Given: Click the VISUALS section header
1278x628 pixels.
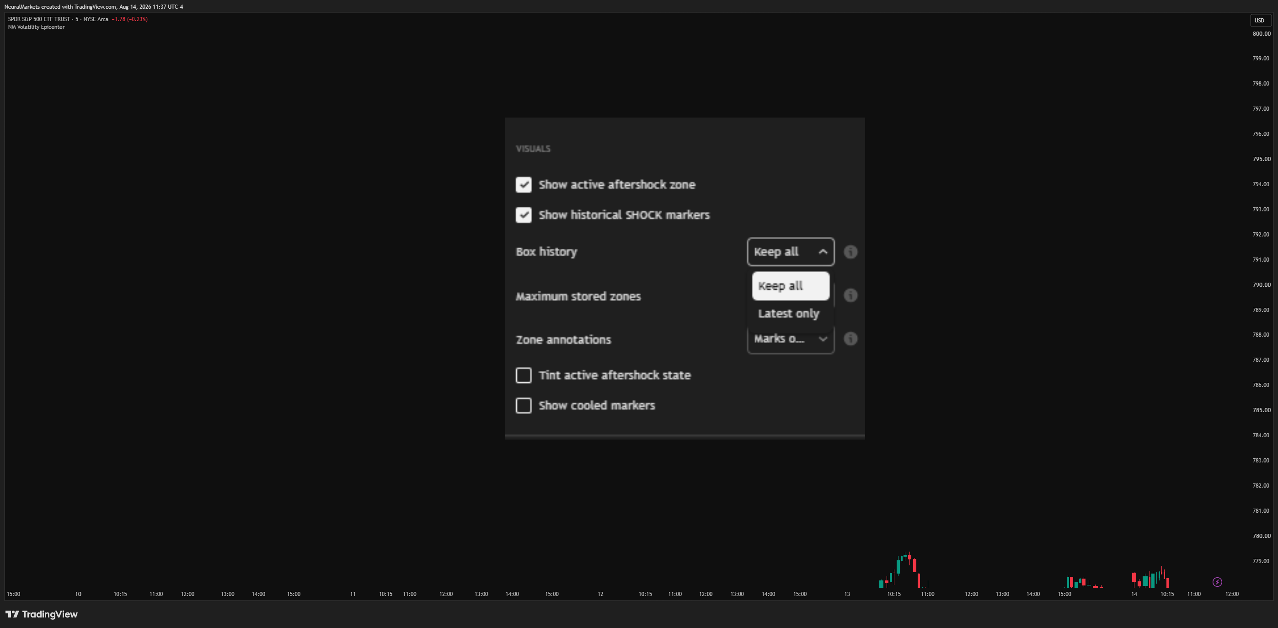Looking at the screenshot, I should [533, 149].
